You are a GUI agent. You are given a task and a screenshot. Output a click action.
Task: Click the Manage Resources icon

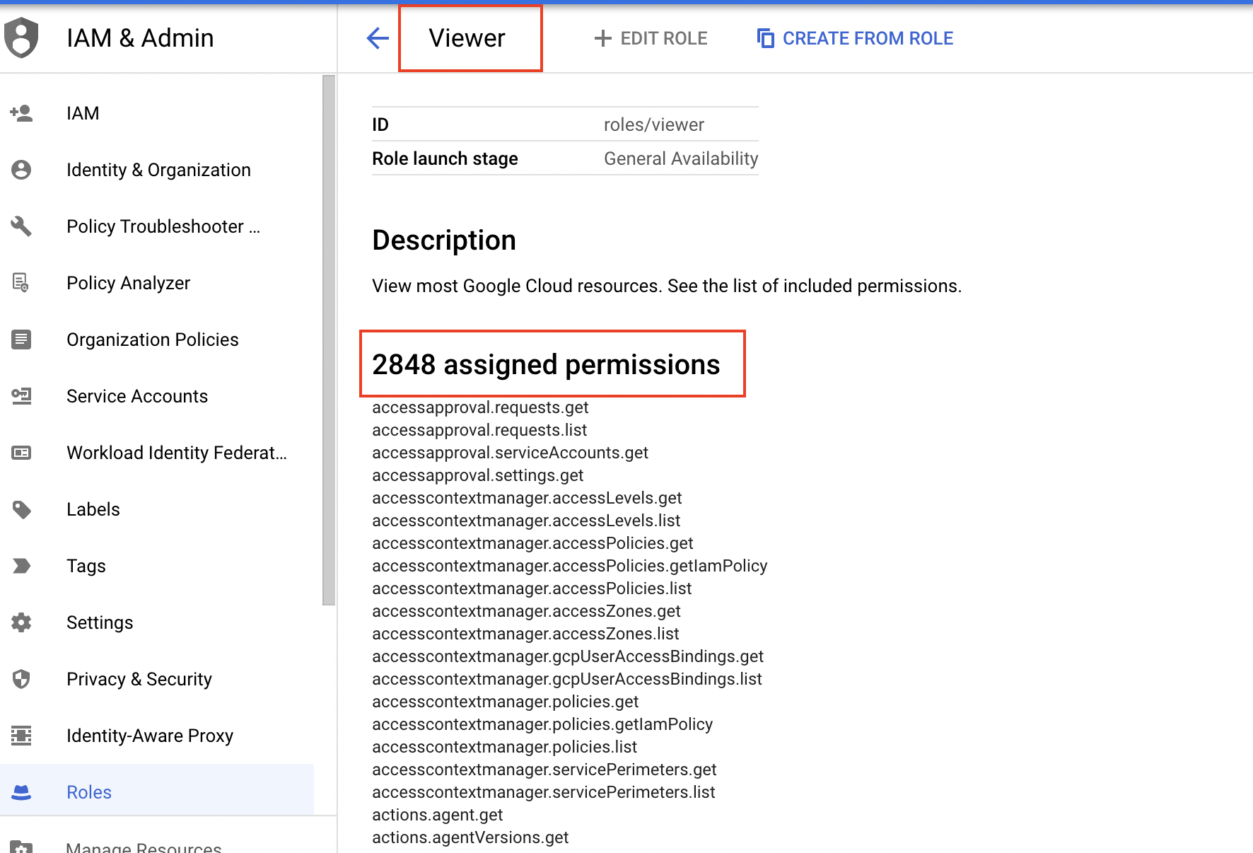point(21,847)
